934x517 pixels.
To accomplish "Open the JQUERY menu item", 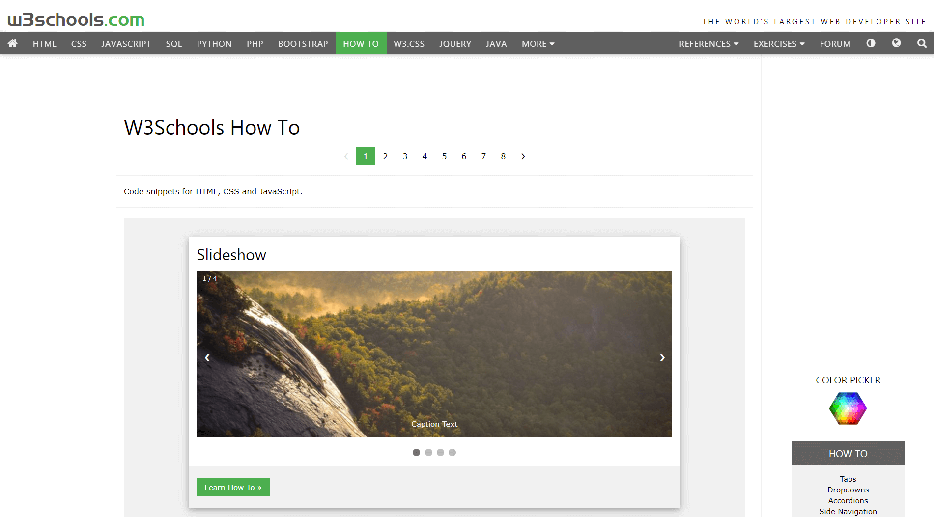I will 455,43.
